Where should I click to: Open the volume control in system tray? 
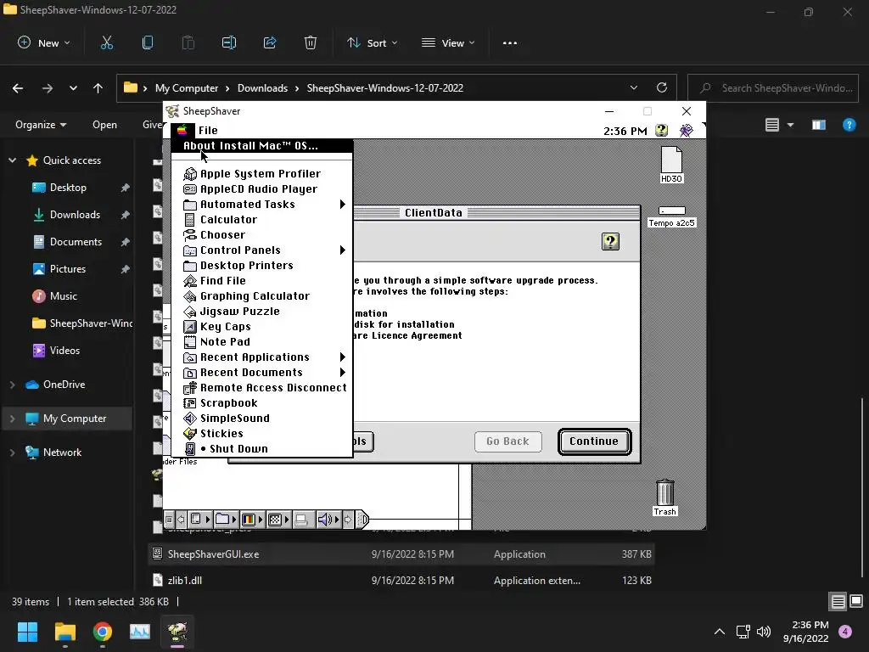tap(764, 632)
